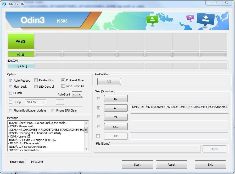The width and height of the screenshot is (235, 174).
Task: Click the green PASS! status box
Action: (21, 41)
